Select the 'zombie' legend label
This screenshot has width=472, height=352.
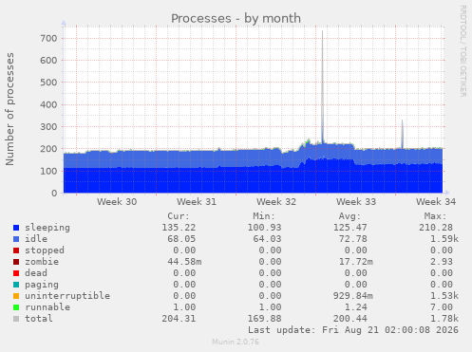(x=42, y=262)
